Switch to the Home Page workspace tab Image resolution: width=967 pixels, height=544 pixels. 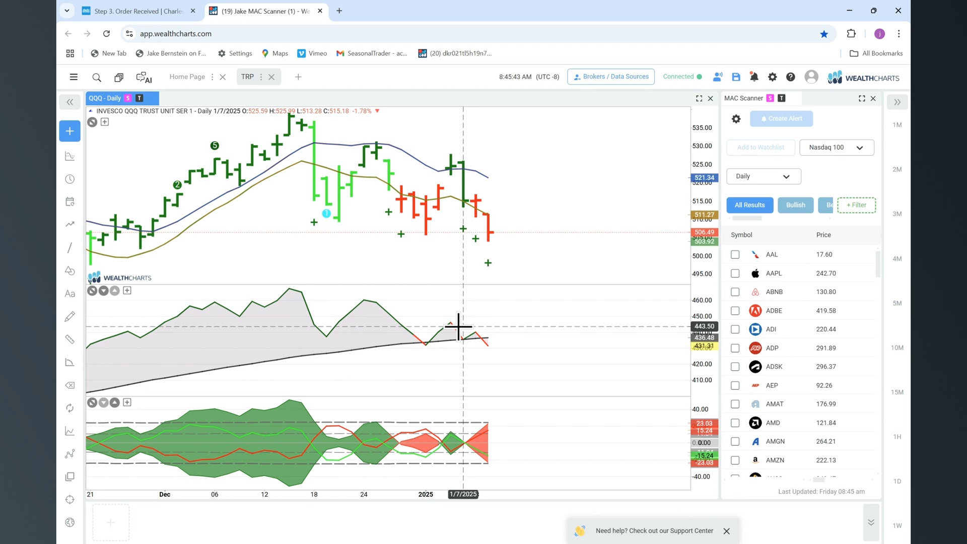point(187,77)
